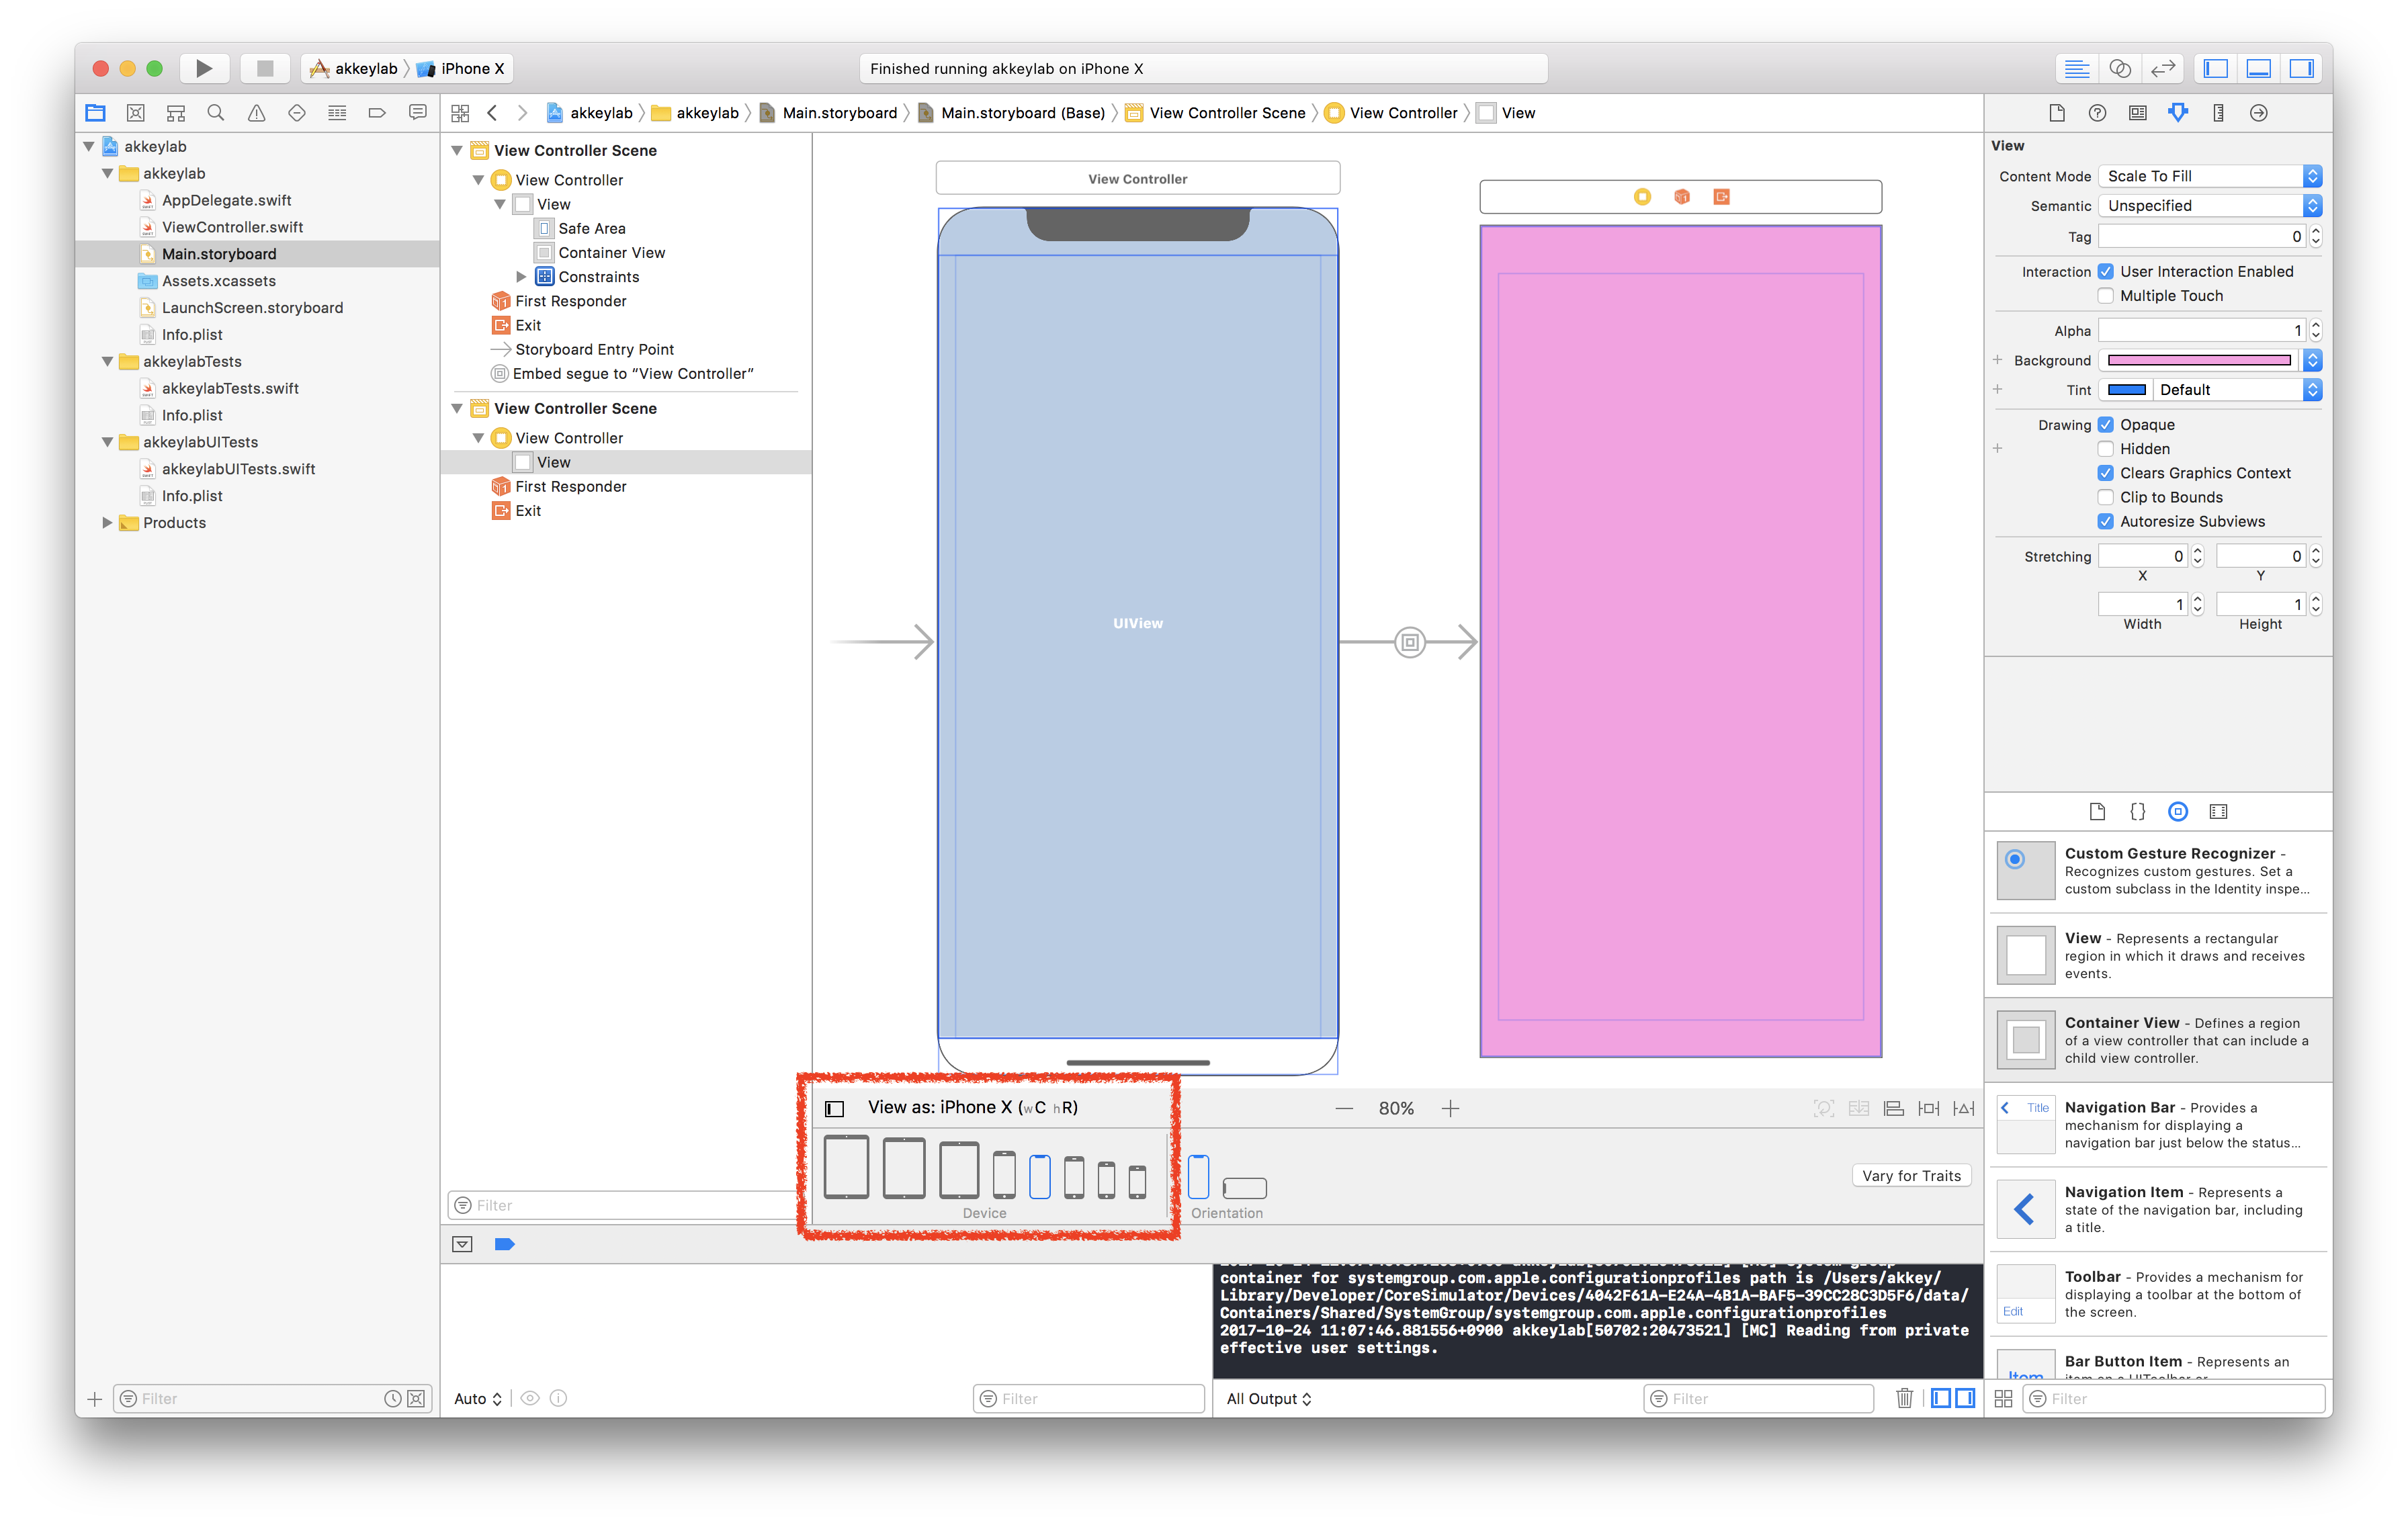The image size is (2408, 1525).
Task: Show the Media library
Action: tap(2218, 811)
